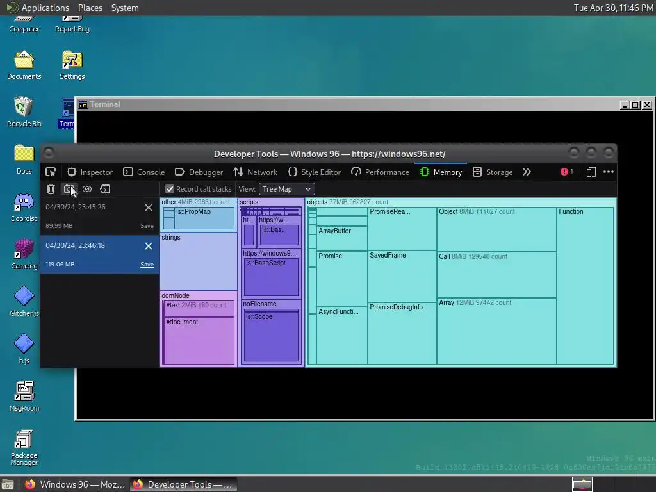Open the Report Bug desktop icon
This screenshot has width=656, height=492.
click(x=72, y=24)
